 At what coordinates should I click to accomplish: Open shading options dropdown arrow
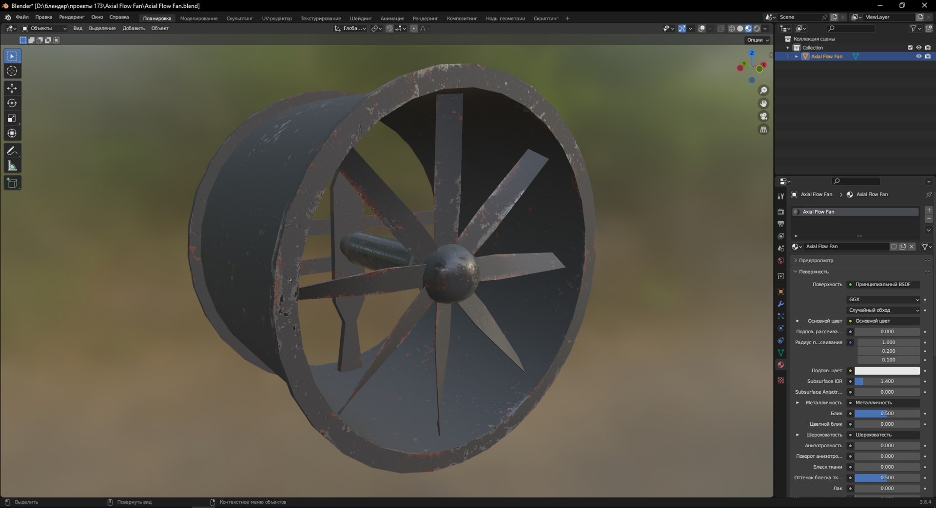coord(765,29)
